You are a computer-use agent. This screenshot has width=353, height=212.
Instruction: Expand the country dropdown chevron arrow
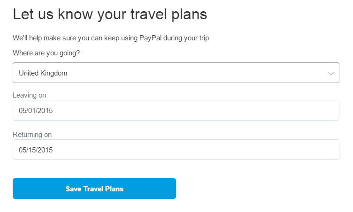tap(331, 73)
